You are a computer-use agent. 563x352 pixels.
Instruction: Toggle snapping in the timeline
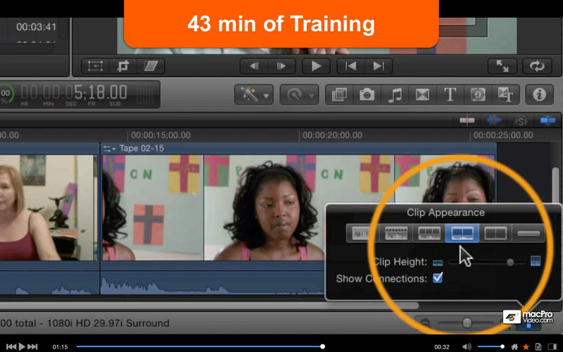548,121
